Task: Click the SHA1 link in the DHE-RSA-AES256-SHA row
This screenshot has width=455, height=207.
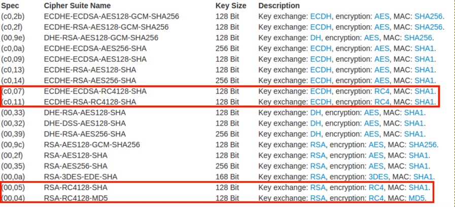Action: click(x=414, y=134)
